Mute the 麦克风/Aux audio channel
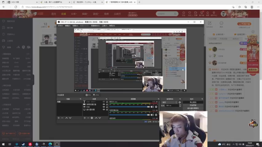 point(152,107)
